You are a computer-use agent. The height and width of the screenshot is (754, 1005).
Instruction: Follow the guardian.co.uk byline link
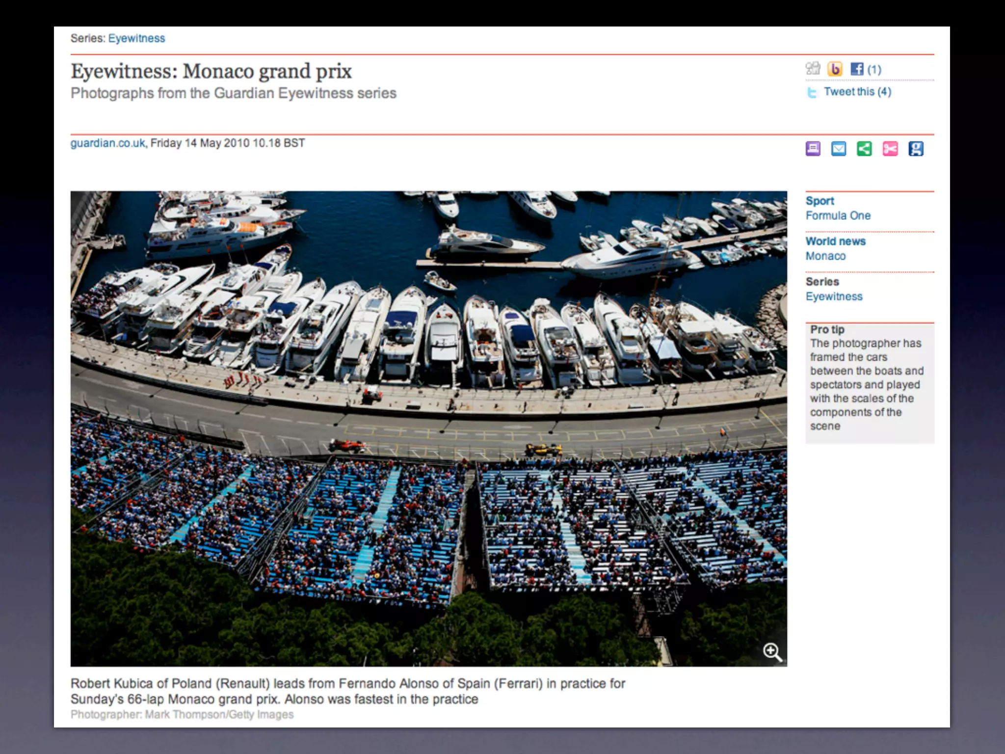pos(107,143)
